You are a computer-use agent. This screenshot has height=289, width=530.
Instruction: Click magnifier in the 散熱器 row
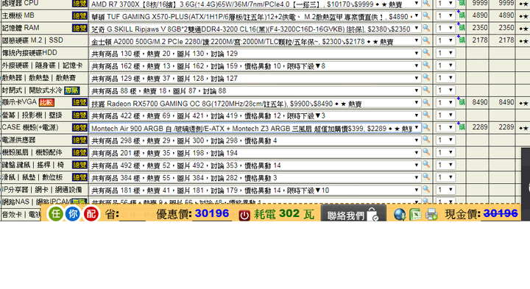coord(426,78)
